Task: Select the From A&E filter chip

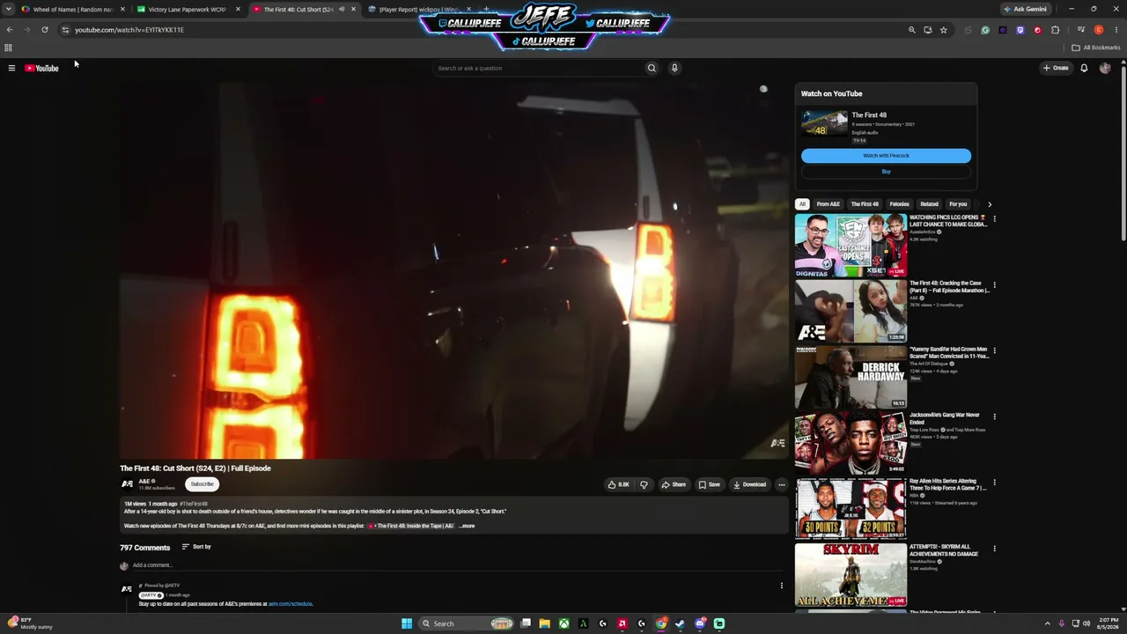Action: [x=828, y=204]
